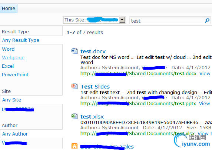This screenshot has width=212, height=150.
Task: Select Any Author refinement
Action: (x=15, y=134)
